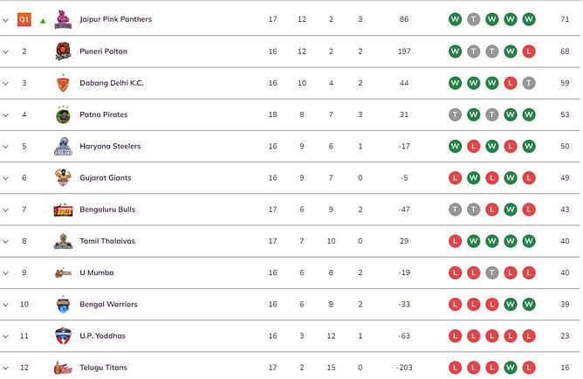Click Dabang Delhi's grey T form badge
583x379 pixels.
pyautogui.click(x=529, y=83)
